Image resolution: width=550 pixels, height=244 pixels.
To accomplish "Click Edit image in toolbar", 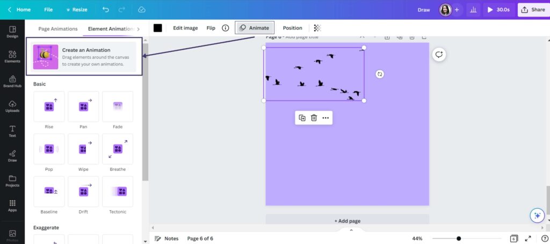I will tap(185, 28).
